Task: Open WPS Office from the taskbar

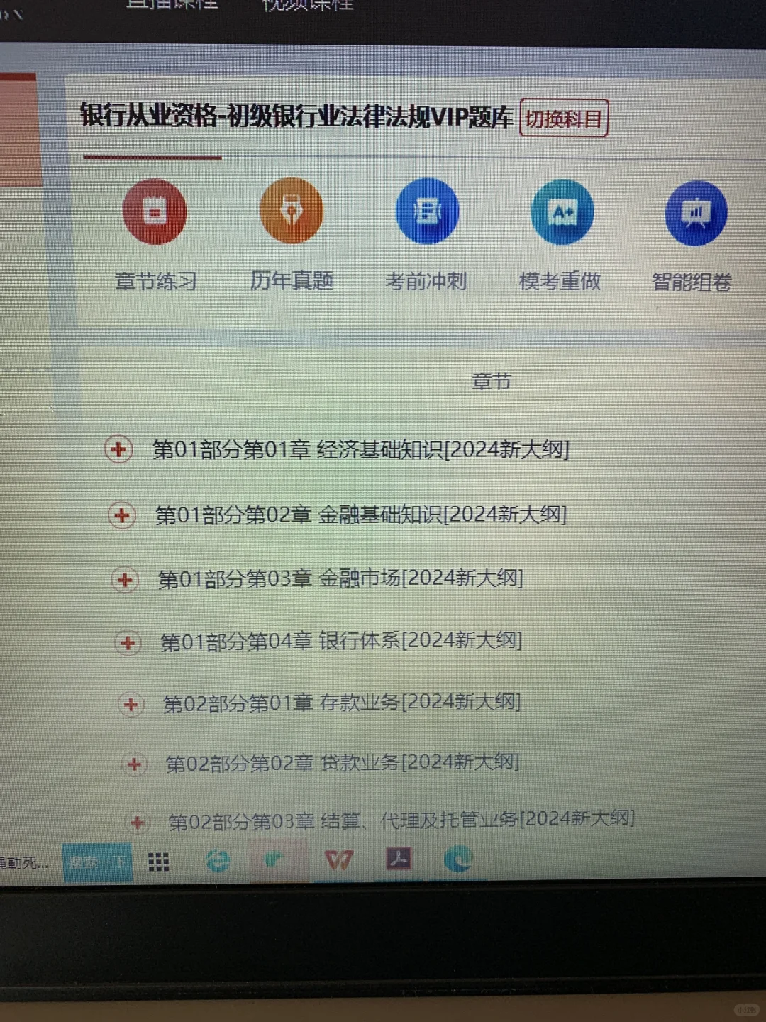Action: click(340, 859)
